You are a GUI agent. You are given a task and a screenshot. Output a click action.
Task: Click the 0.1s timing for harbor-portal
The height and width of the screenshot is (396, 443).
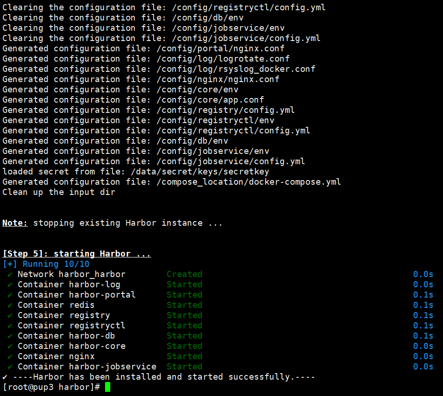click(x=423, y=295)
